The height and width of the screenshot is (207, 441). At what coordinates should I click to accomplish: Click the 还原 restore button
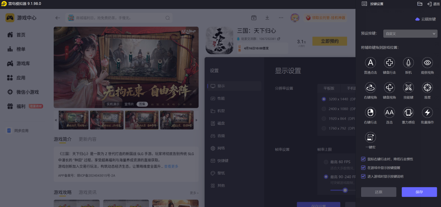[x=378, y=192]
